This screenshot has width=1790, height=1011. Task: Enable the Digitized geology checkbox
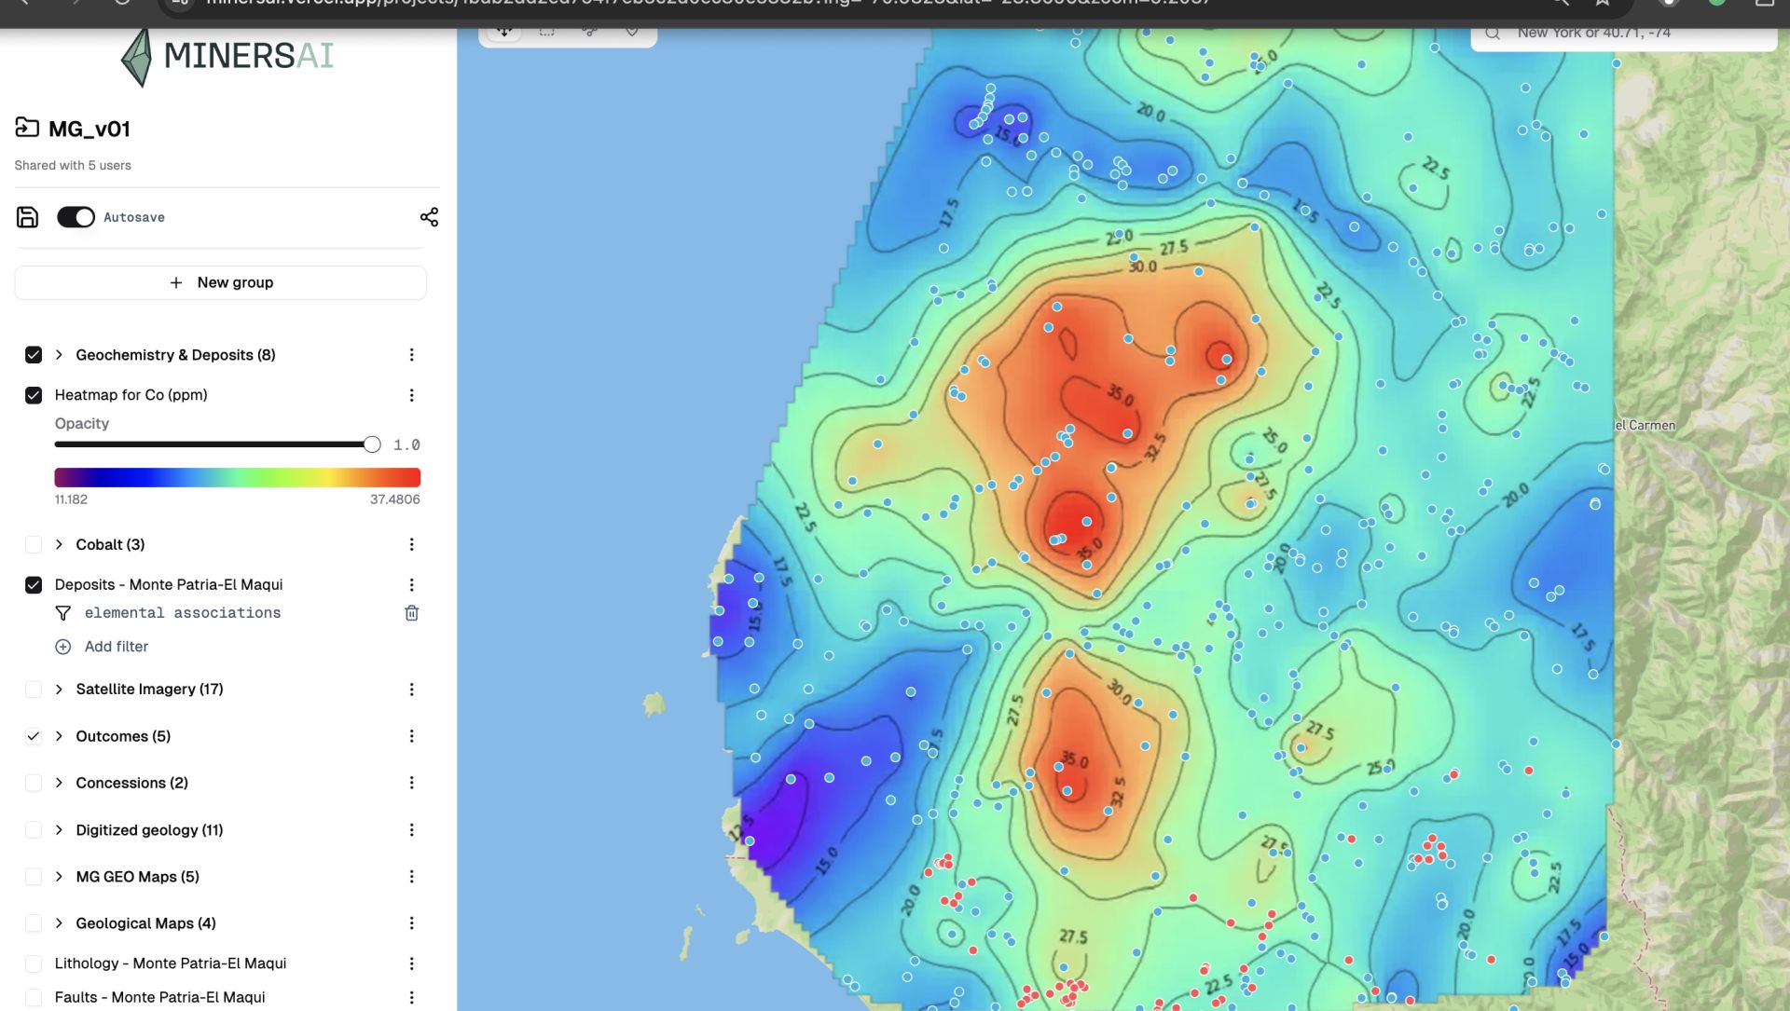[x=34, y=830]
